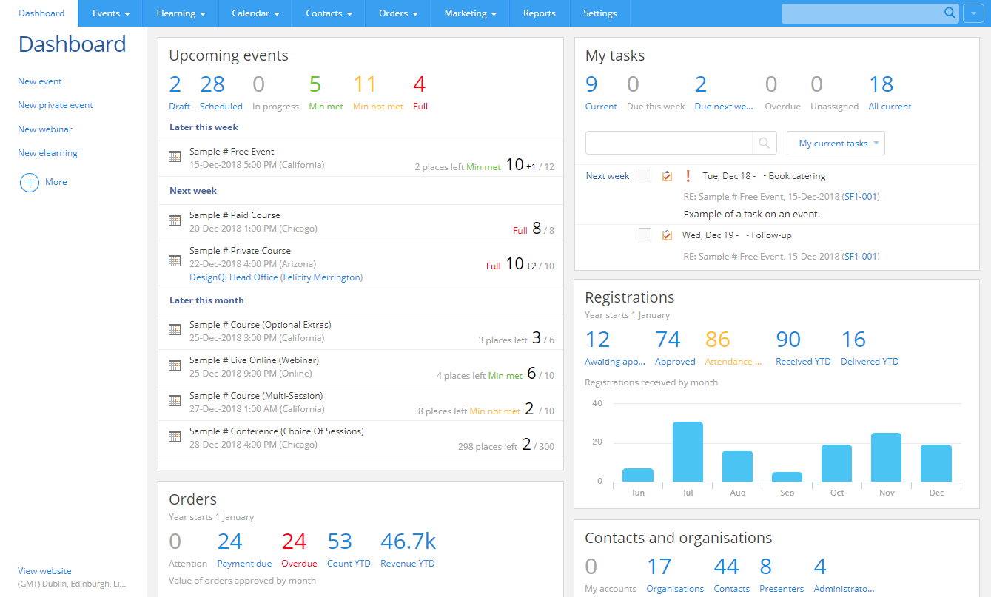Click the plus circle More icon
The height and width of the screenshot is (597, 991).
pos(29,182)
